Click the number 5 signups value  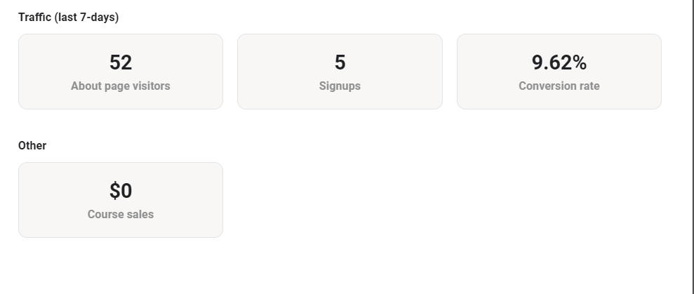pyautogui.click(x=340, y=63)
